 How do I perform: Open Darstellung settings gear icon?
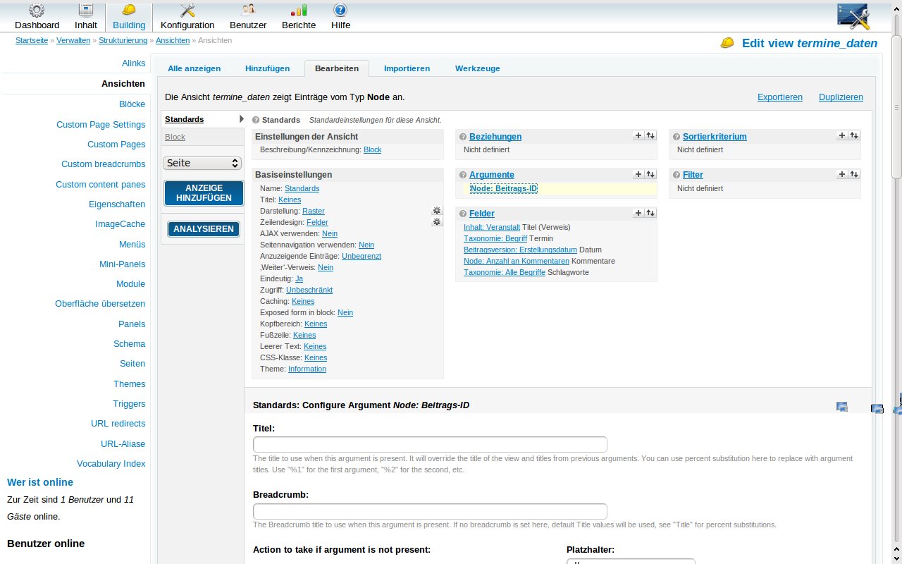coord(437,211)
